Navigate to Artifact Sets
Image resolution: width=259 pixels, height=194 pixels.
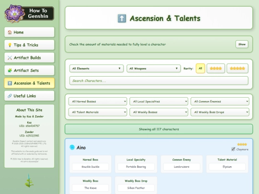point(29,70)
